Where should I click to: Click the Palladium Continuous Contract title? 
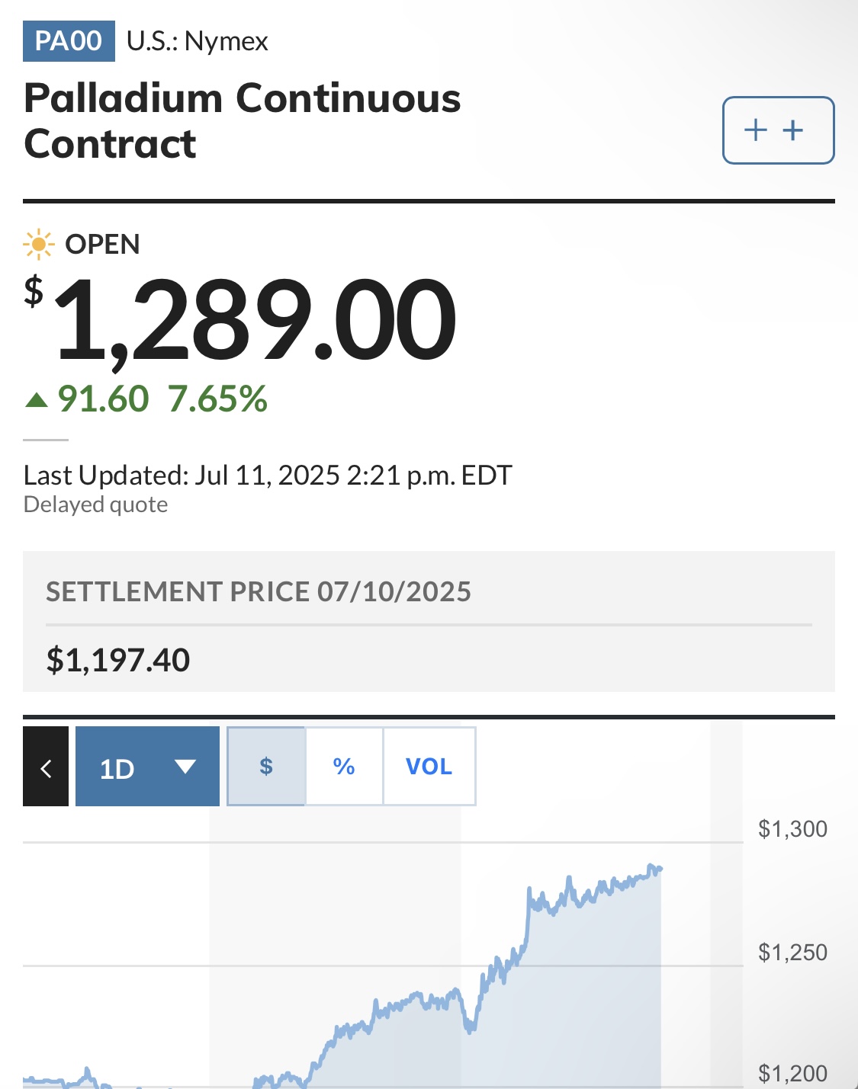[x=243, y=121]
